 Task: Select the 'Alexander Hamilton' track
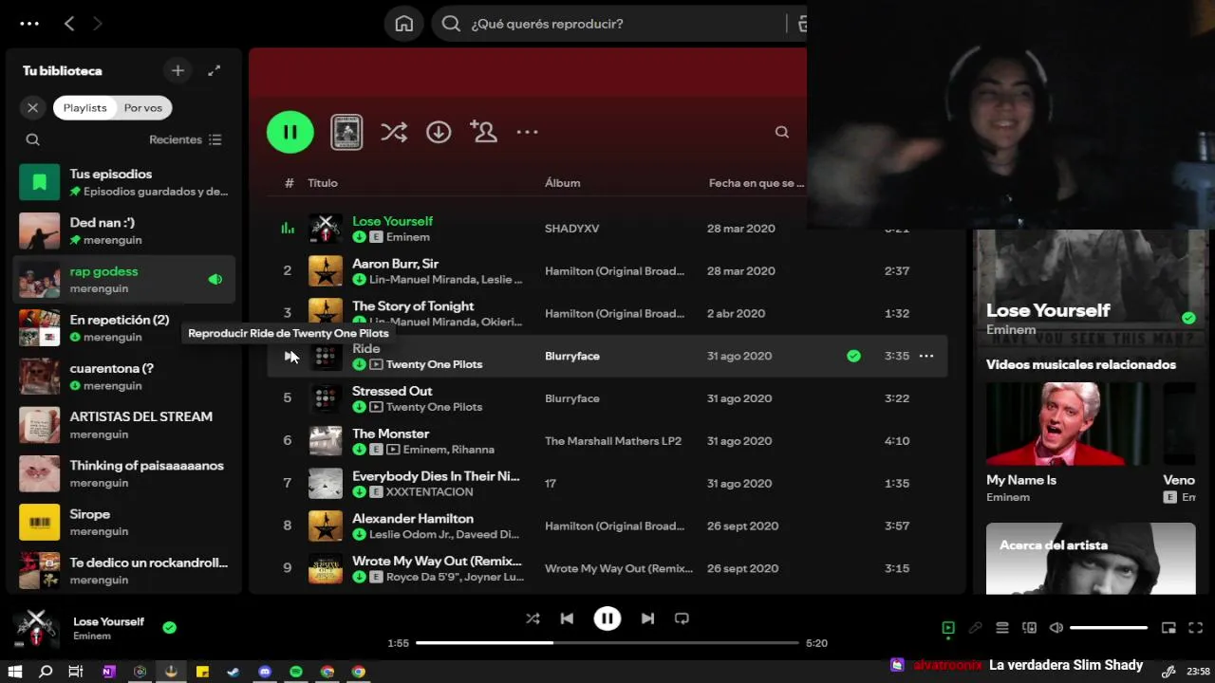tap(413, 519)
